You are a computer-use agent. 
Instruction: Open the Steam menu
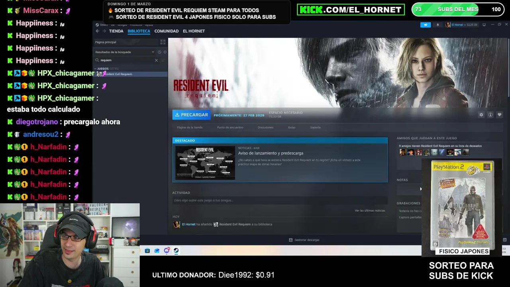point(104,25)
